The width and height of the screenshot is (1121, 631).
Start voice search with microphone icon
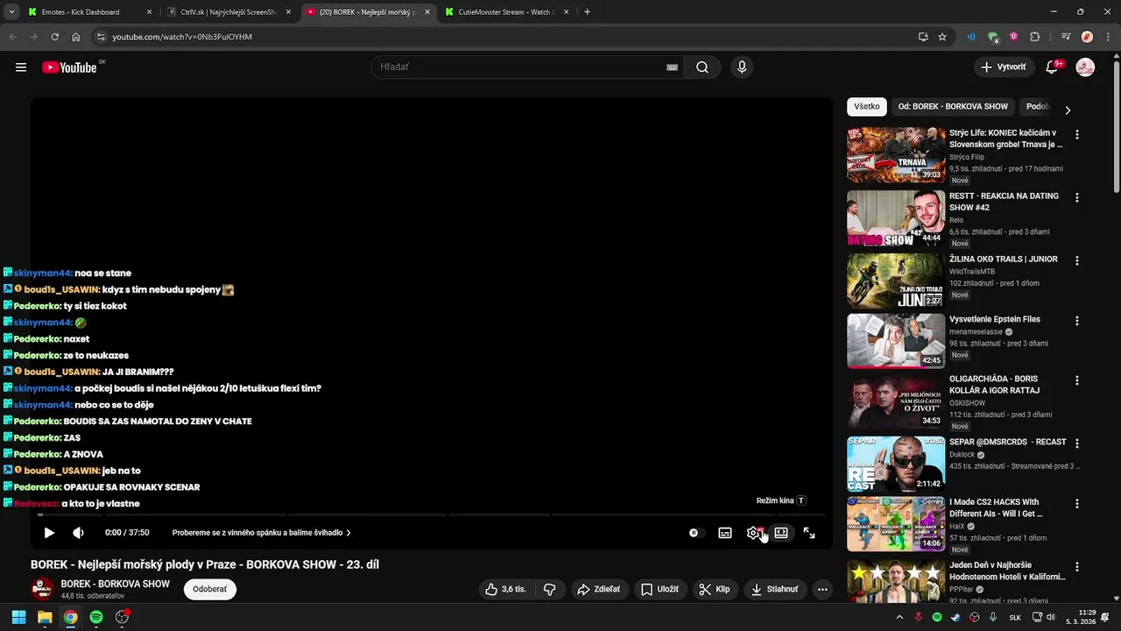click(x=742, y=67)
